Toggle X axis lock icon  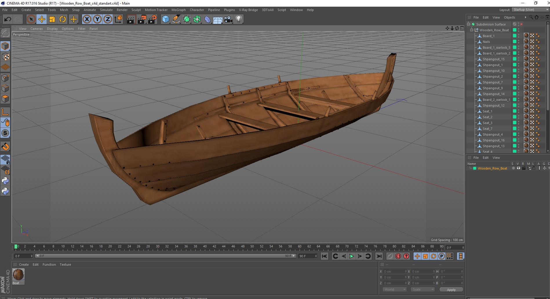coord(87,19)
